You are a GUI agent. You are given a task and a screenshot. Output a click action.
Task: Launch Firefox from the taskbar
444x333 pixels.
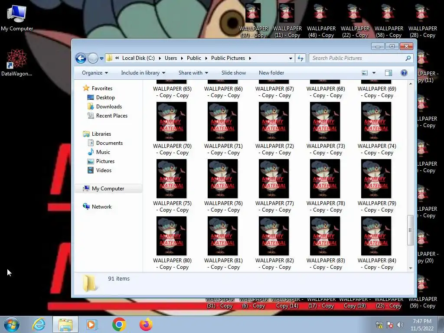[x=146, y=324]
